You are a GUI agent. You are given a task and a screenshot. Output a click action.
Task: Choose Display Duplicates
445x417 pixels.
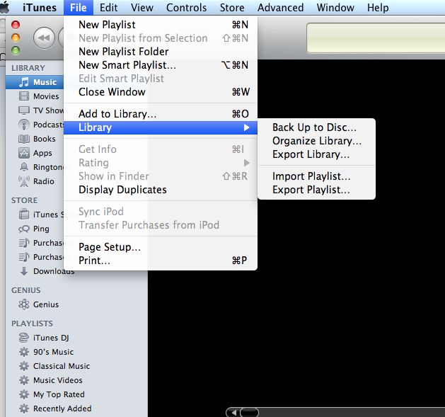point(161,190)
